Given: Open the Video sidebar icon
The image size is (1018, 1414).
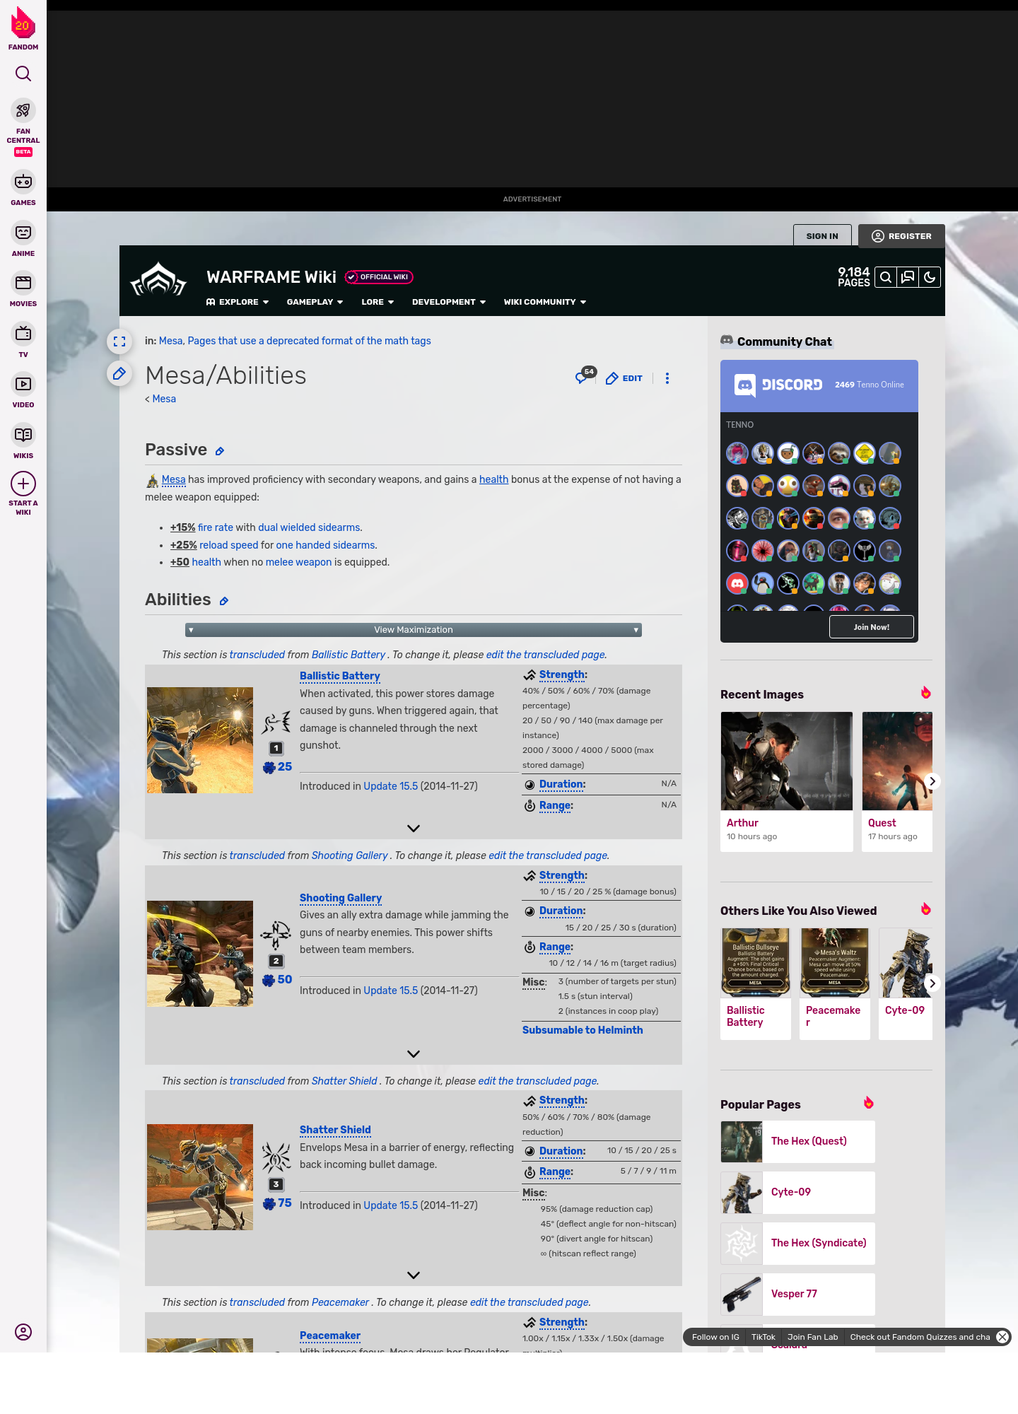Looking at the screenshot, I should click(23, 384).
